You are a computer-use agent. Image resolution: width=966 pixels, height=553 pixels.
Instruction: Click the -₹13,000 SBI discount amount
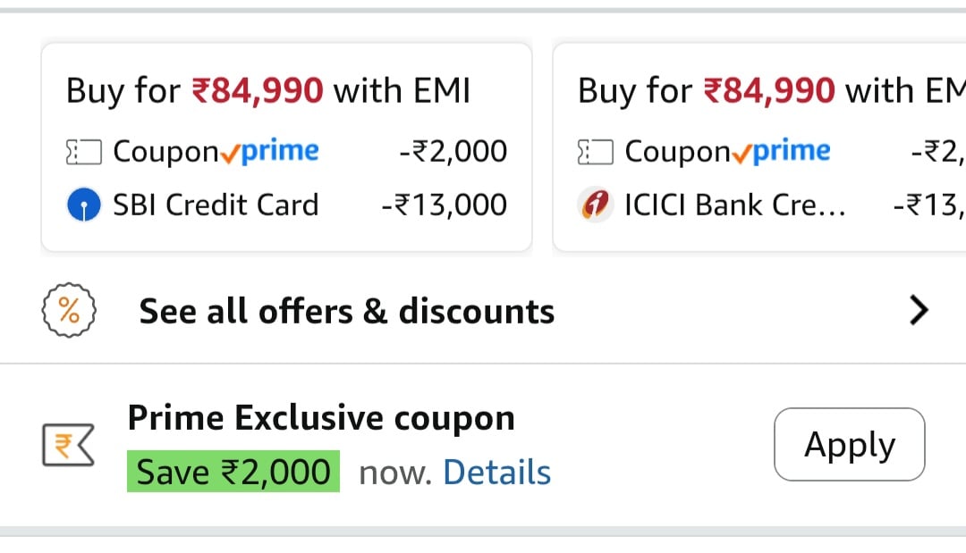[445, 205]
